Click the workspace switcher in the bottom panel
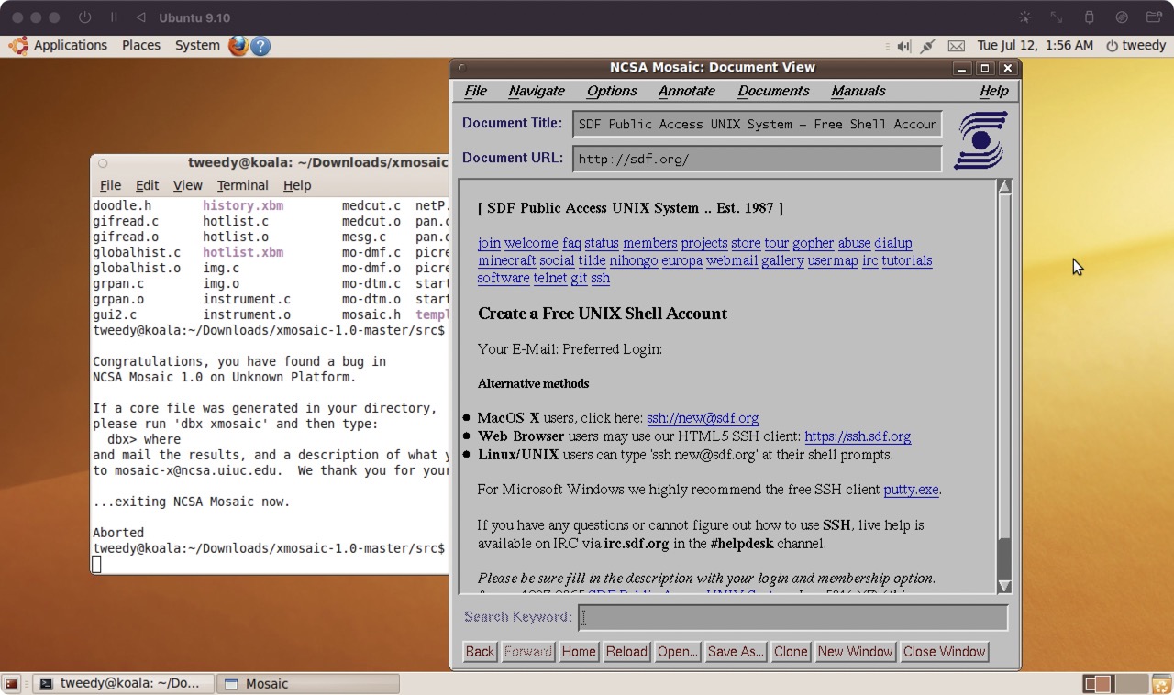Image resolution: width=1174 pixels, height=695 pixels. 1114,683
